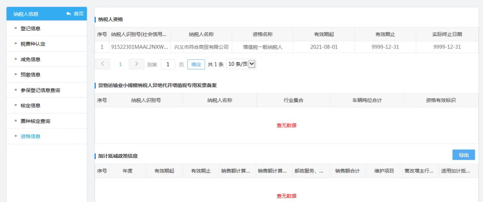Open the 10 条/页 page size dropdown
483x202 pixels.
click(241, 64)
